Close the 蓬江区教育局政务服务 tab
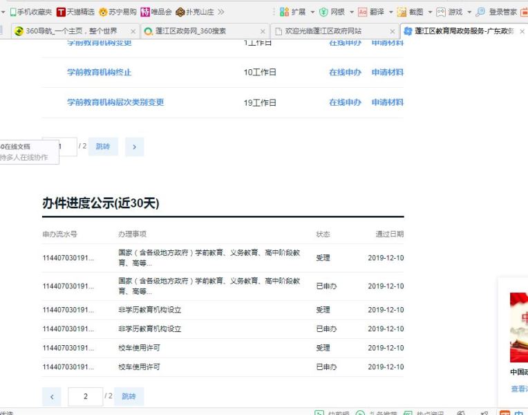 (522, 31)
